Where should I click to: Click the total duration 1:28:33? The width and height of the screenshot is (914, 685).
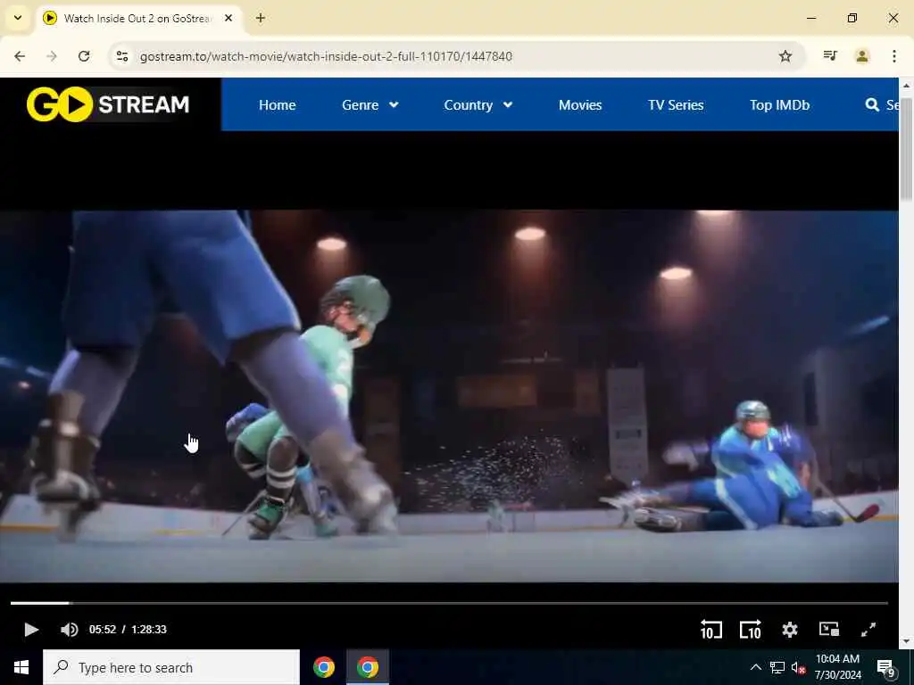(x=149, y=629)
